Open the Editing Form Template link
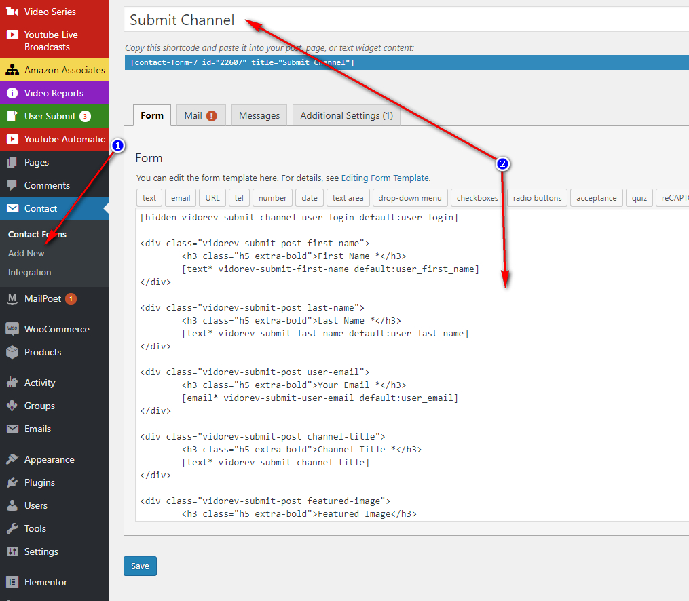689x601 pixels. (x=385, y=178)
